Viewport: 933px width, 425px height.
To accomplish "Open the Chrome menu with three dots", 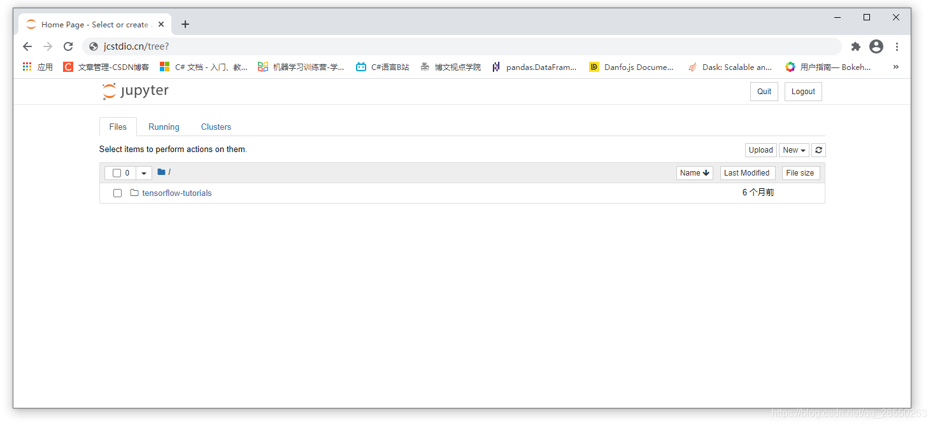I will tap(897, 46).
